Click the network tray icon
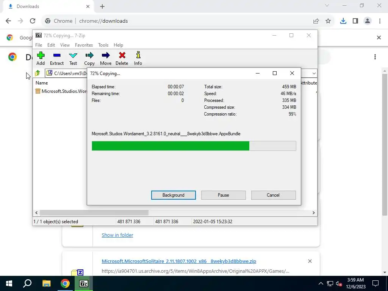Viewport: 388px width, 291px height. pyautogui.click(x=330, y=283)
